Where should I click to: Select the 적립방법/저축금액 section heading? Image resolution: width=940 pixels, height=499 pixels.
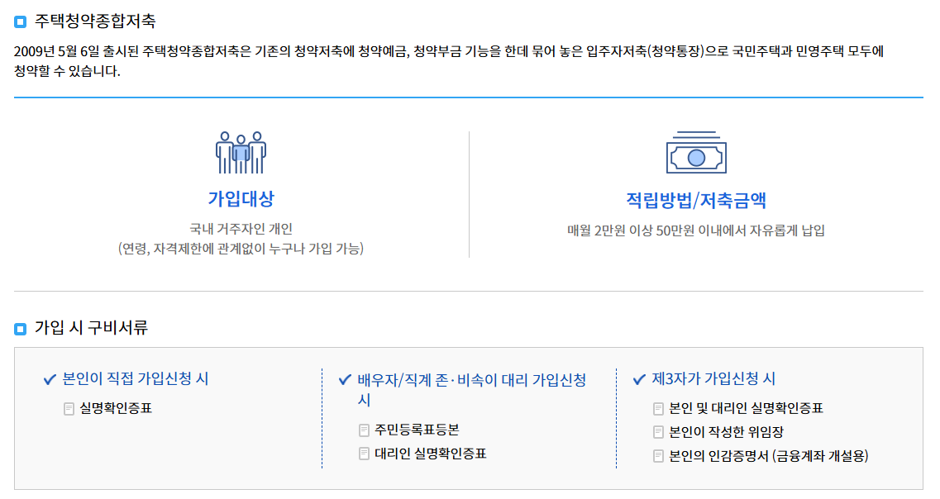[697, 199]
